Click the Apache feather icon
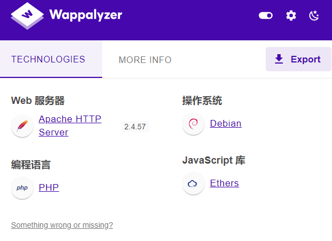This screenshot has width=332, height=241. pos(22,126)
